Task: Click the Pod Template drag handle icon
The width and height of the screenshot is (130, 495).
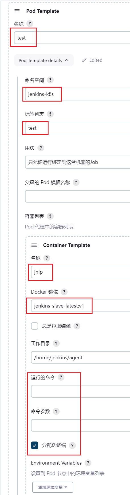Action: click(17, 11)
